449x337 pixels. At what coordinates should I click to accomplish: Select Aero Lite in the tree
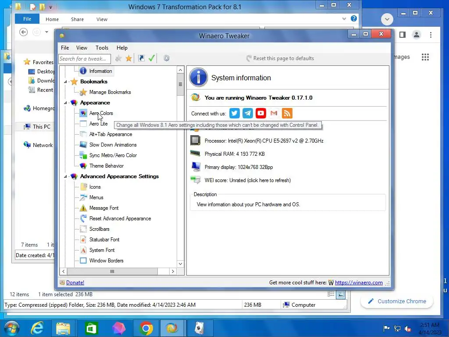point(99,123)
